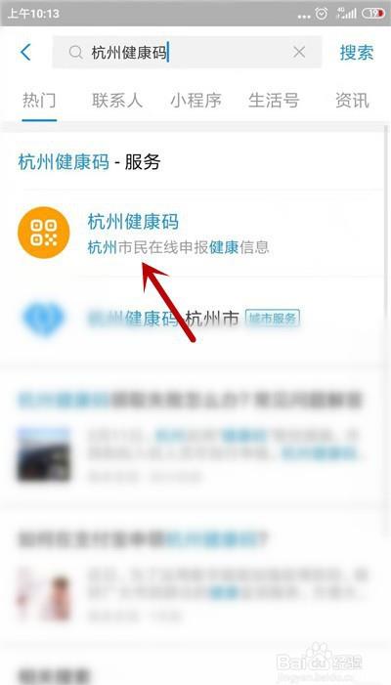The height and width of the screenshot is (685, 391).
Task: Tap the battery indicator in status bar
Action: tap(373, 14)
